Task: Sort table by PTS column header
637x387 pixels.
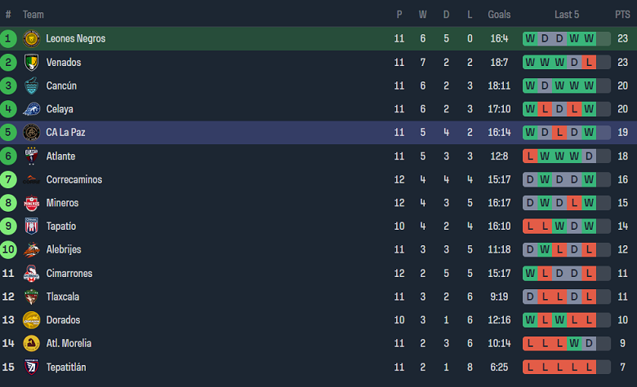Action: [622, 15]
